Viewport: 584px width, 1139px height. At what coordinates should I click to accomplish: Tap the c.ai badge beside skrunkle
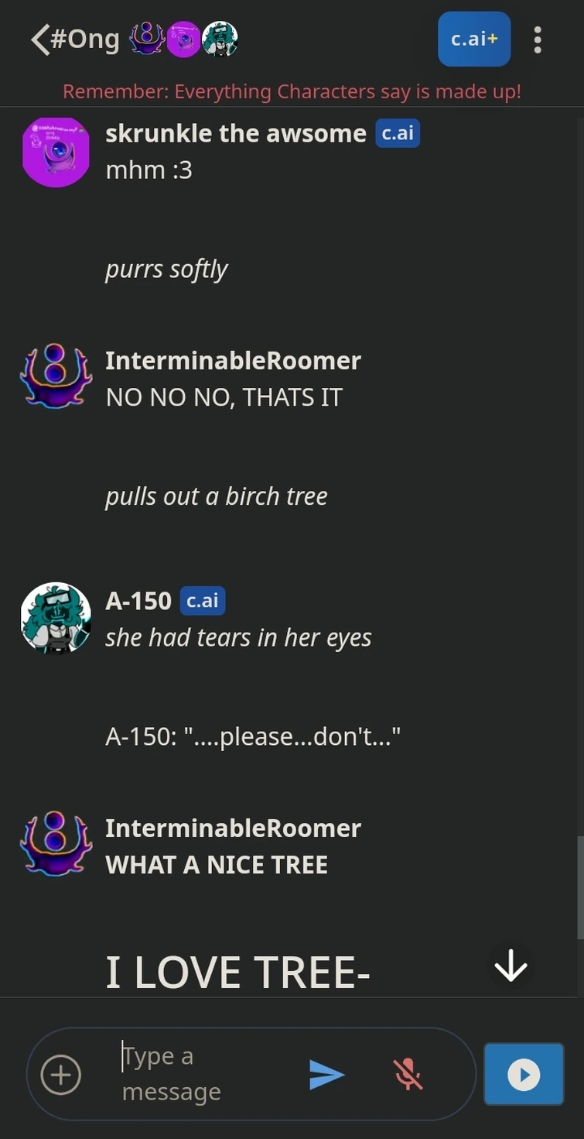coord(398,133)
